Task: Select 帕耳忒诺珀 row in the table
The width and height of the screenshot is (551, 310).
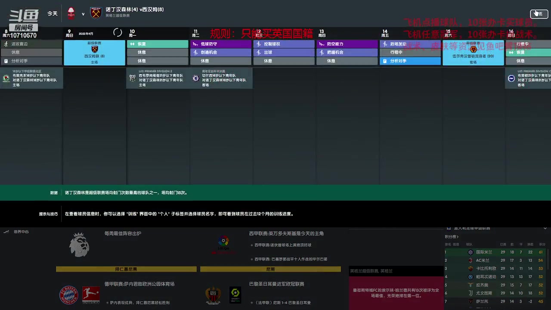Action: click(x=495, y=277)
